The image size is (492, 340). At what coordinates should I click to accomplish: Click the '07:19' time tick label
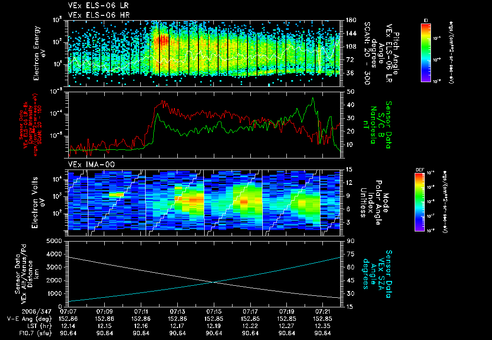[287, 312]
